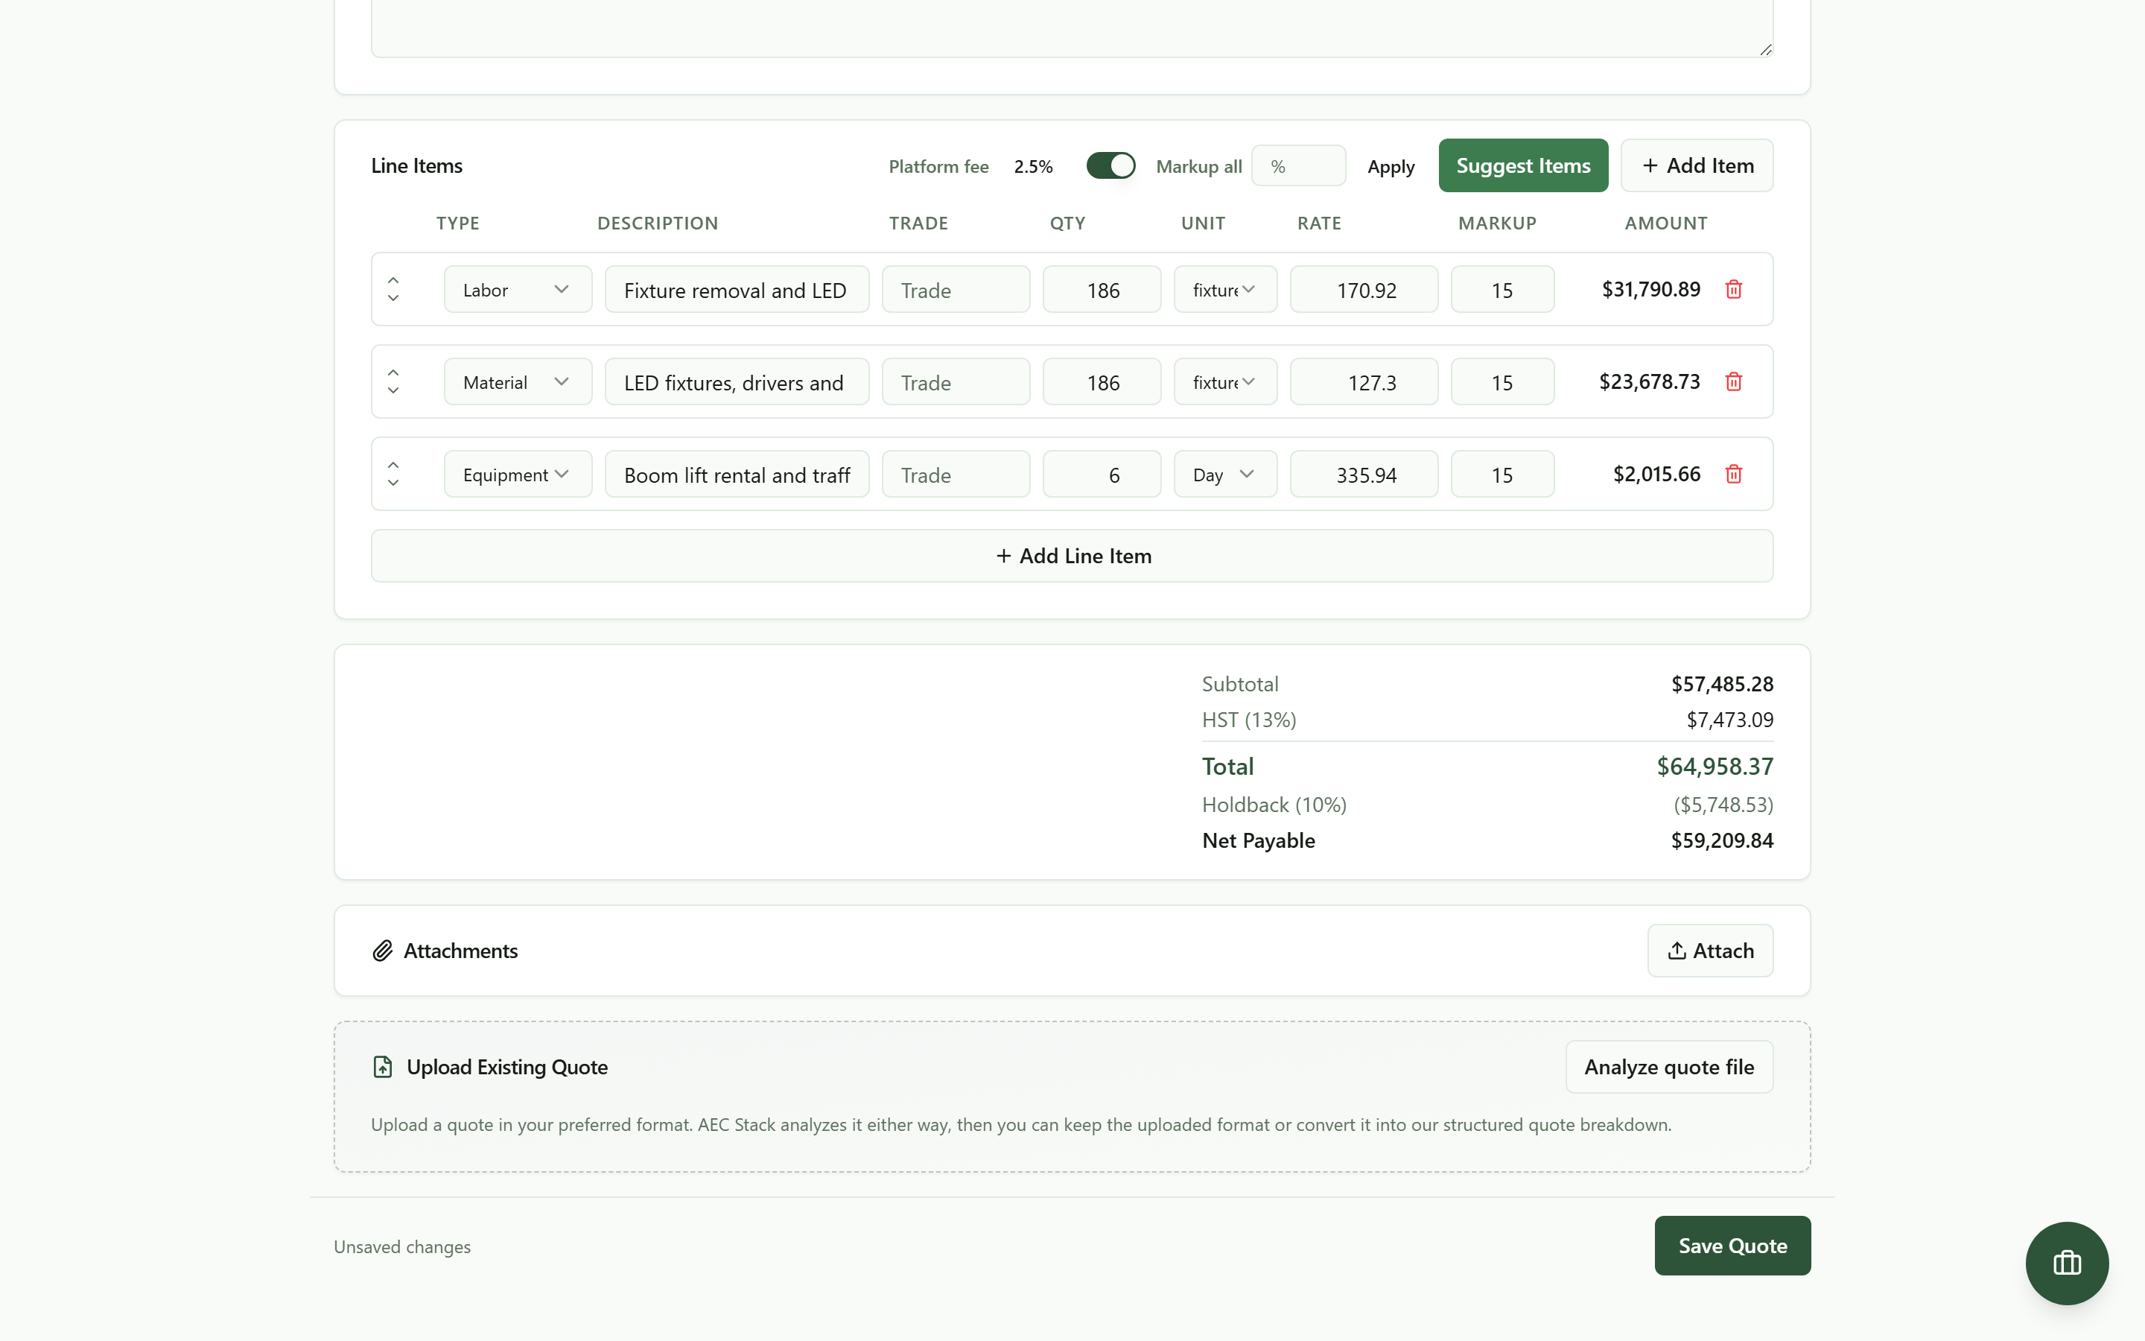Click the Suggest Items button

tap(1523, 165)
